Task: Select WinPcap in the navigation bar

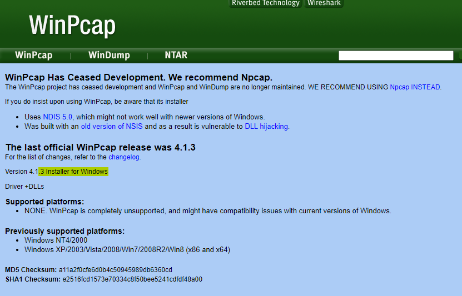Action: click(34, 56)
